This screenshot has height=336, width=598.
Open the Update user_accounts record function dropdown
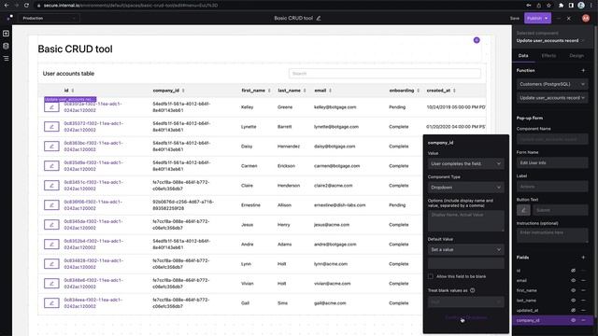[552, 98]
